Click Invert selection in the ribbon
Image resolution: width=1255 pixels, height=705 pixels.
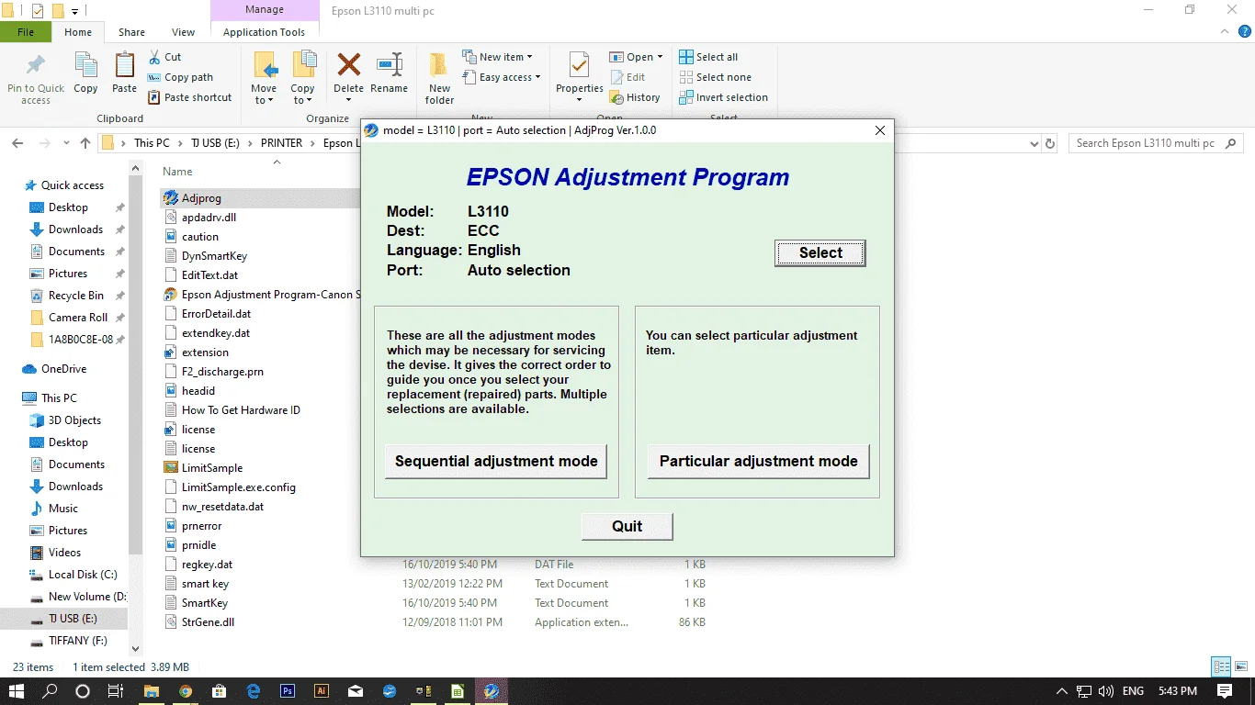(x=723, y=97)
